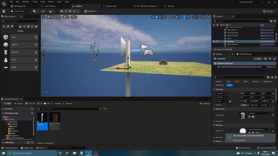
Task: Select highlighted Shapes category icon
Action: click(16, 26)
